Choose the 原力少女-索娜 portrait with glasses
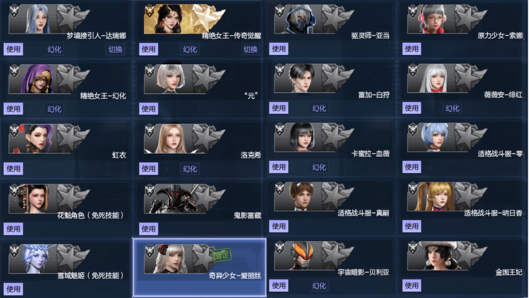 (x=433, y=19)
